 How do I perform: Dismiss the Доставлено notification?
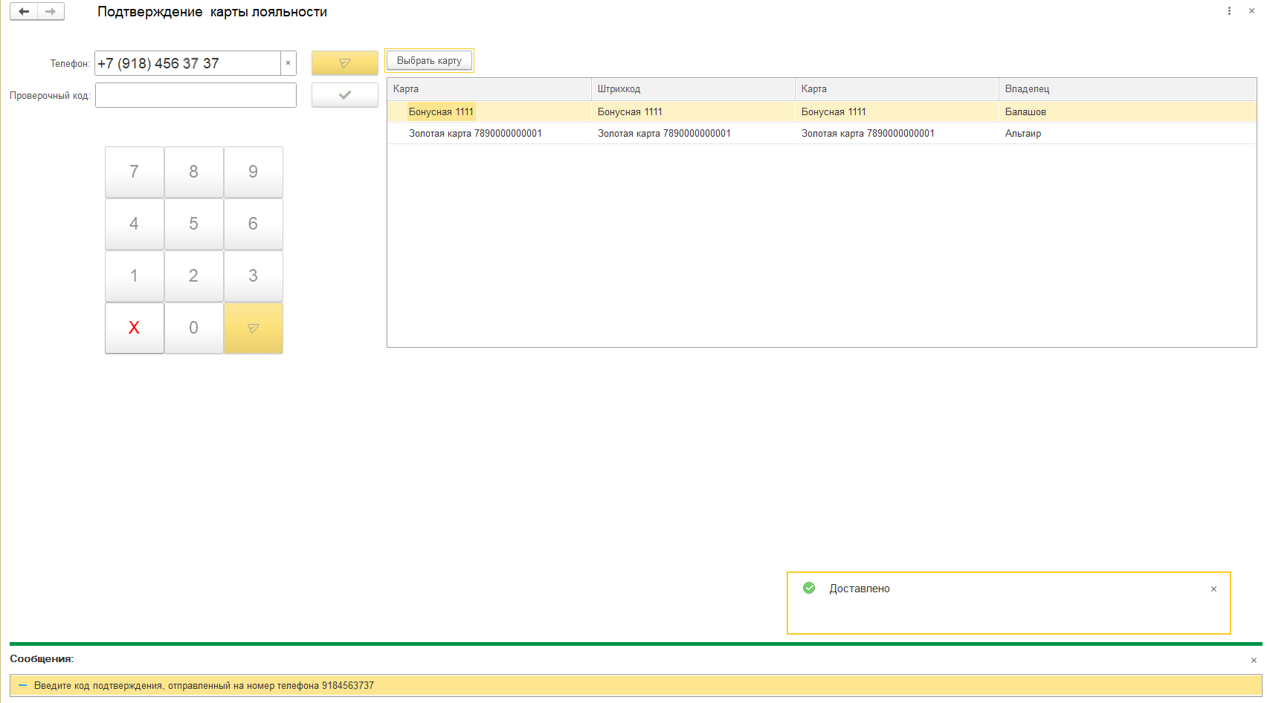(x=1213, y=589)
